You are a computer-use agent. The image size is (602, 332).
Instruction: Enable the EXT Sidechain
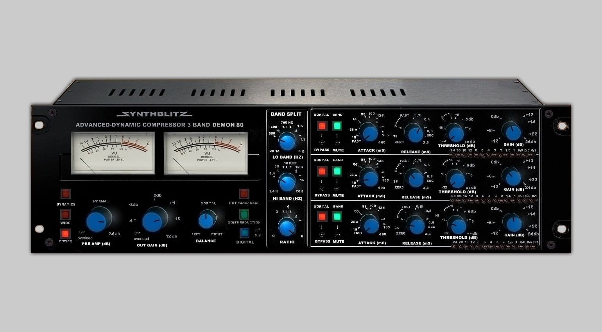244,193
